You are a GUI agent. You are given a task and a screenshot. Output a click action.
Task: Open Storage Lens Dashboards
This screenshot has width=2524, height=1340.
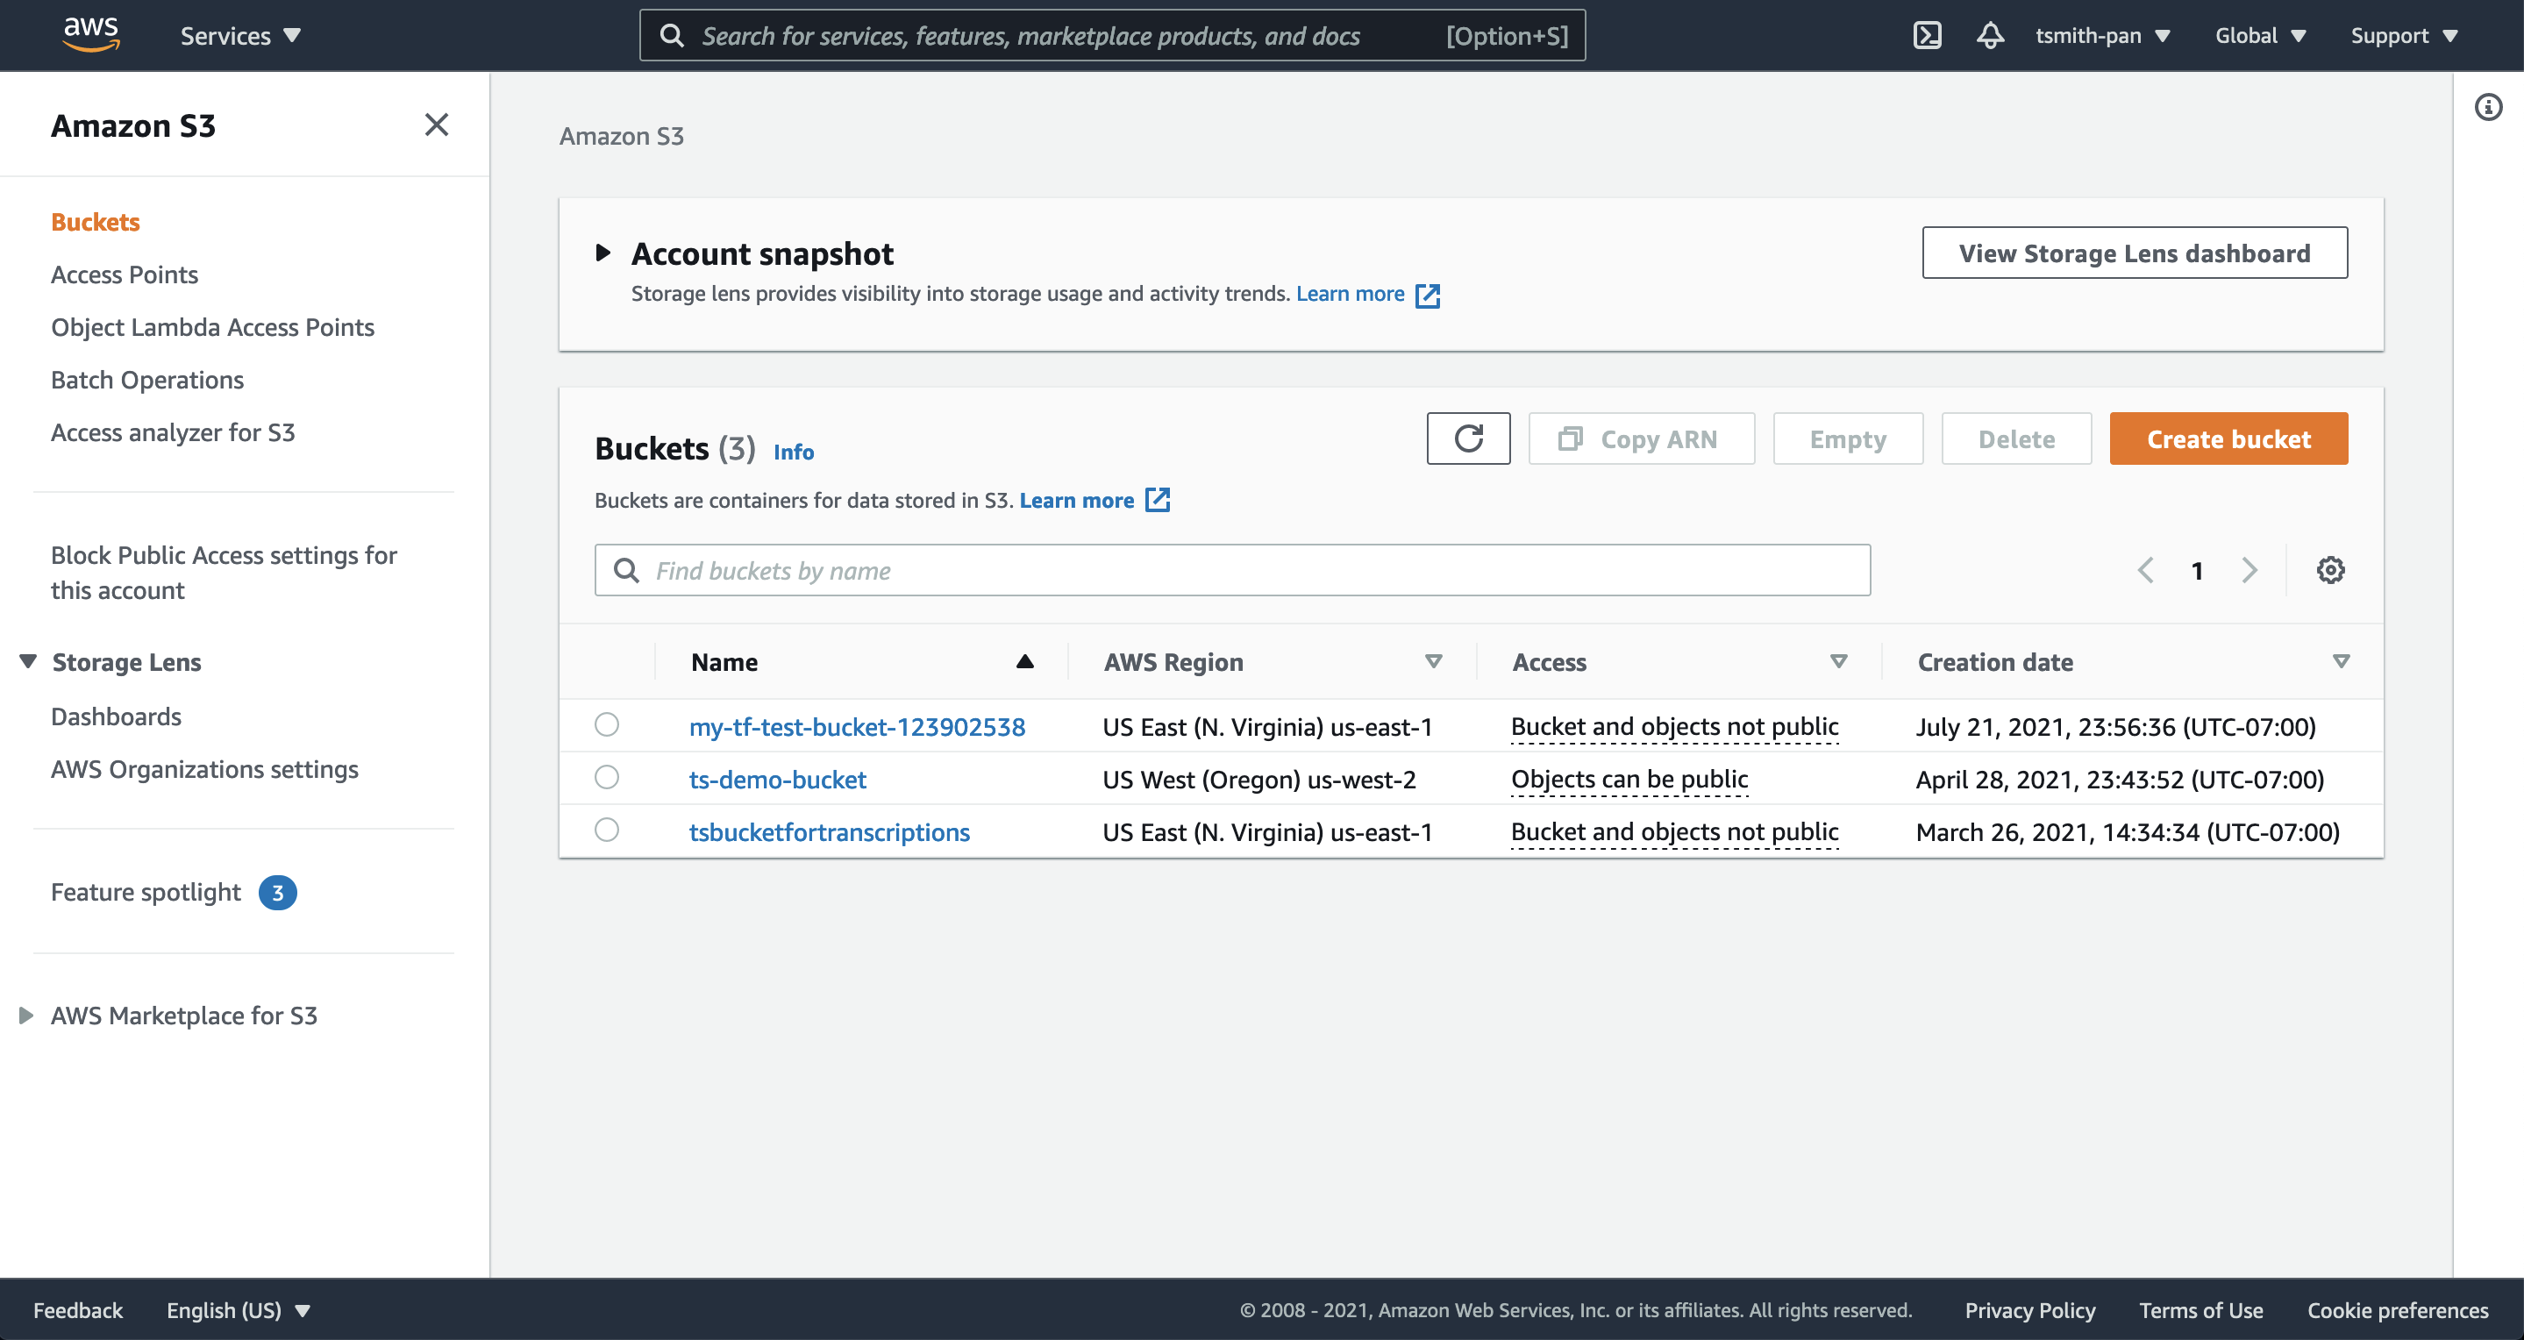(116, 717)
